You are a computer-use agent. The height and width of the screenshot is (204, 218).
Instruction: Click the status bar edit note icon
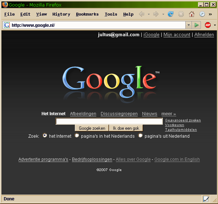206,199
